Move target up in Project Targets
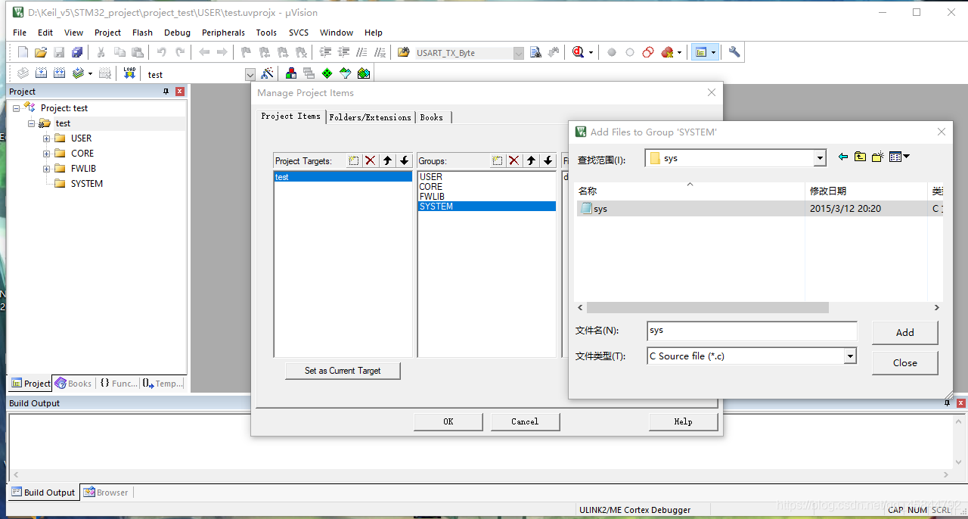Viewport: 968px width, 519px height. [x=387, y=160]
